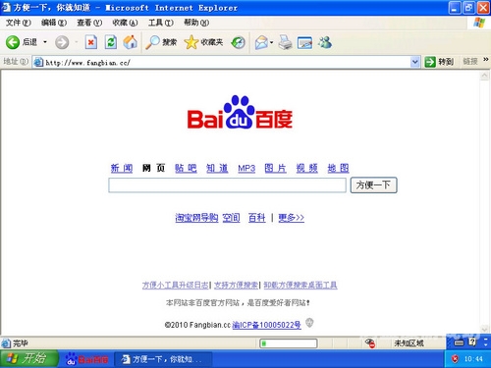
Task: Click the 支持方便搜索 link
Action: coord(236,286)
